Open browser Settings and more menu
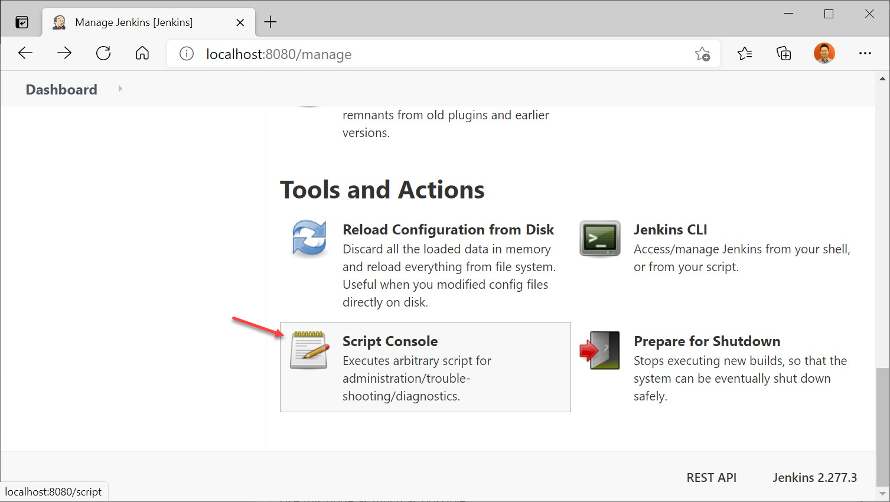The height and width of the screenshot is (502, 890). click(x=865, y=54)
